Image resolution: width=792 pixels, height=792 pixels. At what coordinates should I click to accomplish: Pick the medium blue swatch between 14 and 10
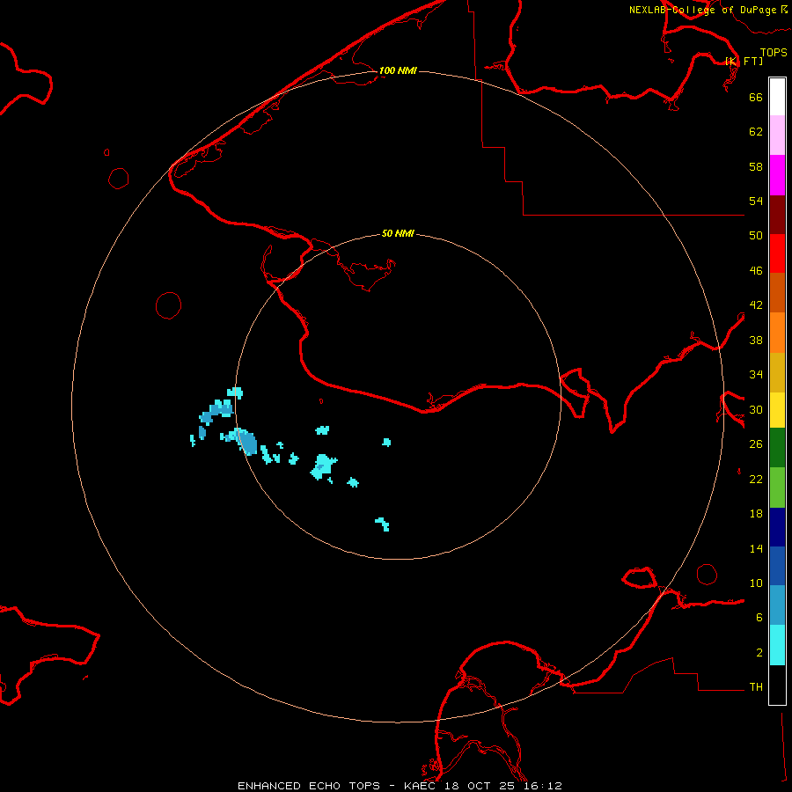click(777, 566)
